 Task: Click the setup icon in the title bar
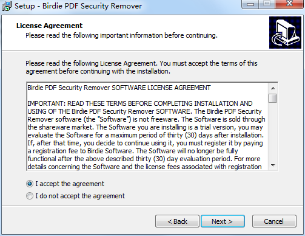7,6
